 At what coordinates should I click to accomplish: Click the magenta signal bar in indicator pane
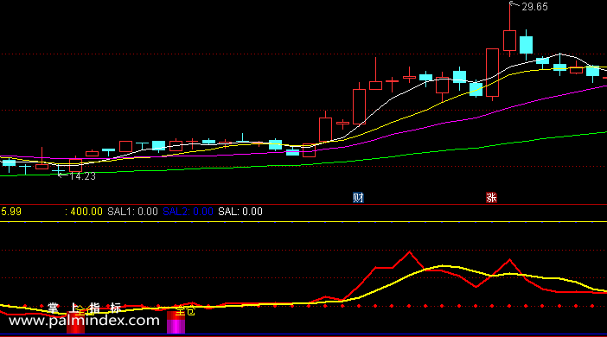tap(176, 322)
